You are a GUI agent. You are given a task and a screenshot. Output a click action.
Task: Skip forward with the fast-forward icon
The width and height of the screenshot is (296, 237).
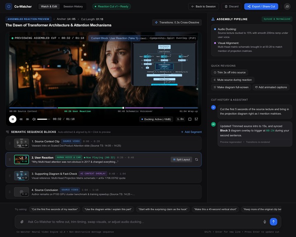click(x=28, y=119)
